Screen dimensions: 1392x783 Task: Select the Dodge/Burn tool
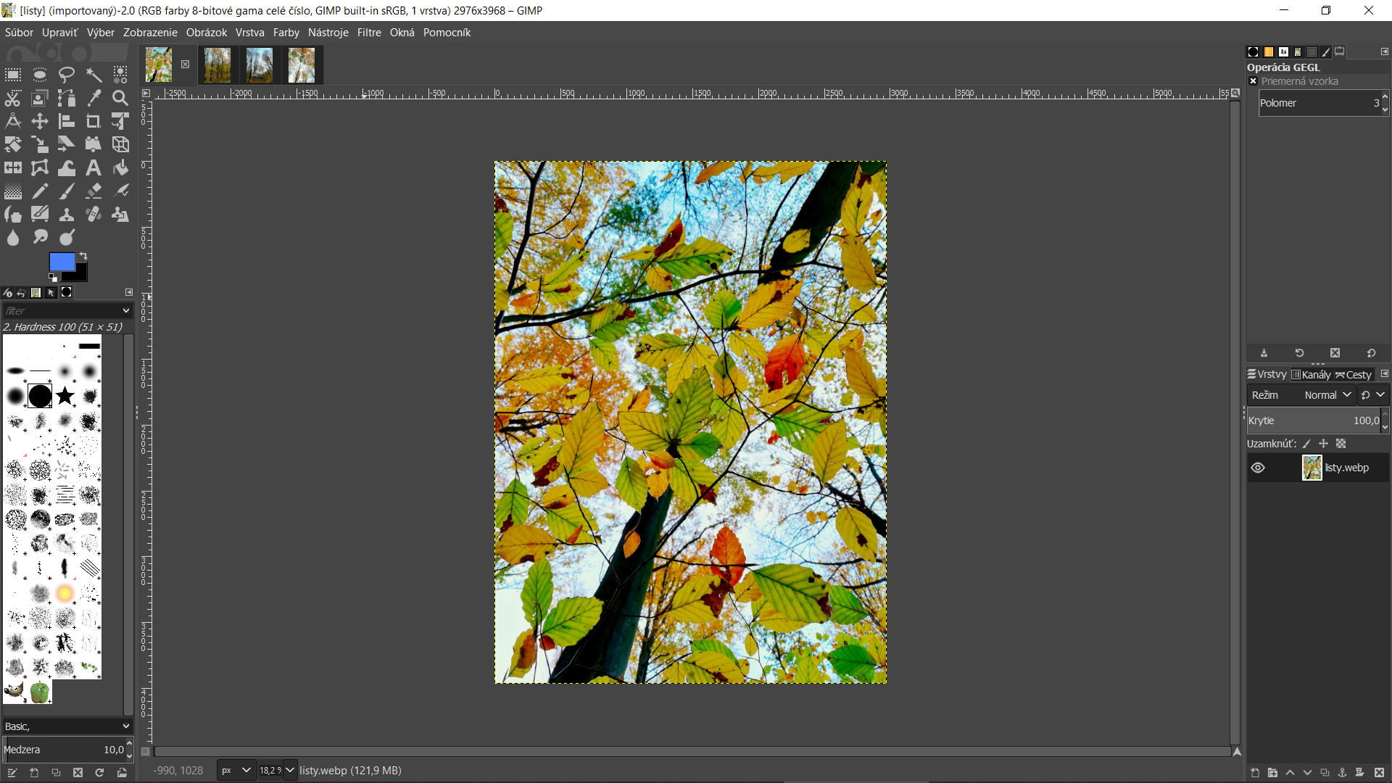67,238
